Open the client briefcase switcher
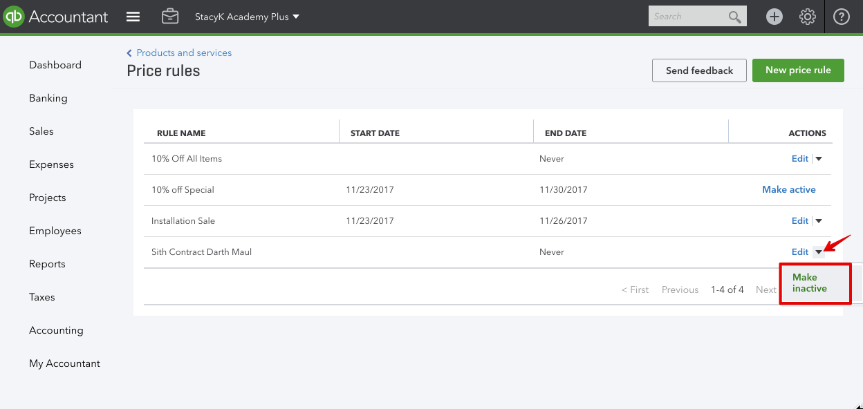 click(170, 17)
